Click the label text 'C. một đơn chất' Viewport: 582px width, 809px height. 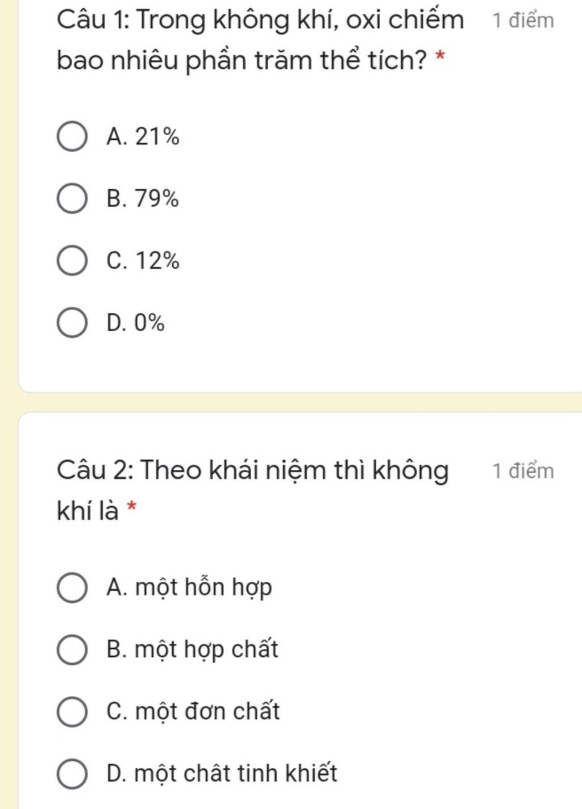pyautogui.click(x=193, y=711)
